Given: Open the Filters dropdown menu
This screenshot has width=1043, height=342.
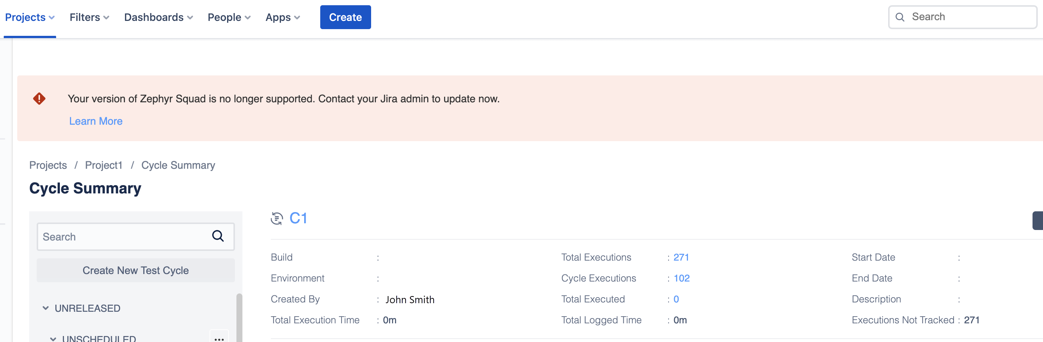Looking at the screenshot, I should [89, 18].
